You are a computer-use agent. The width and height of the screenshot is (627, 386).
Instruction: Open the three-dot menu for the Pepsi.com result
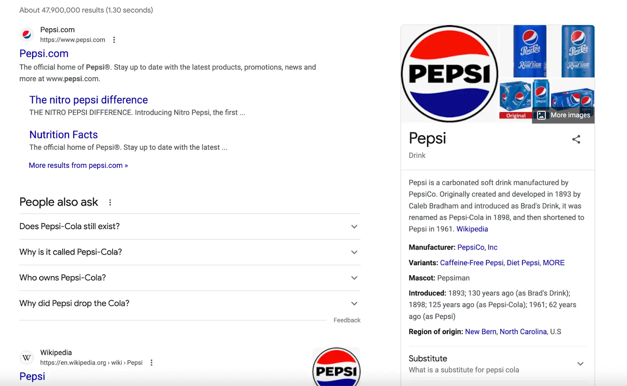point(114,40)
